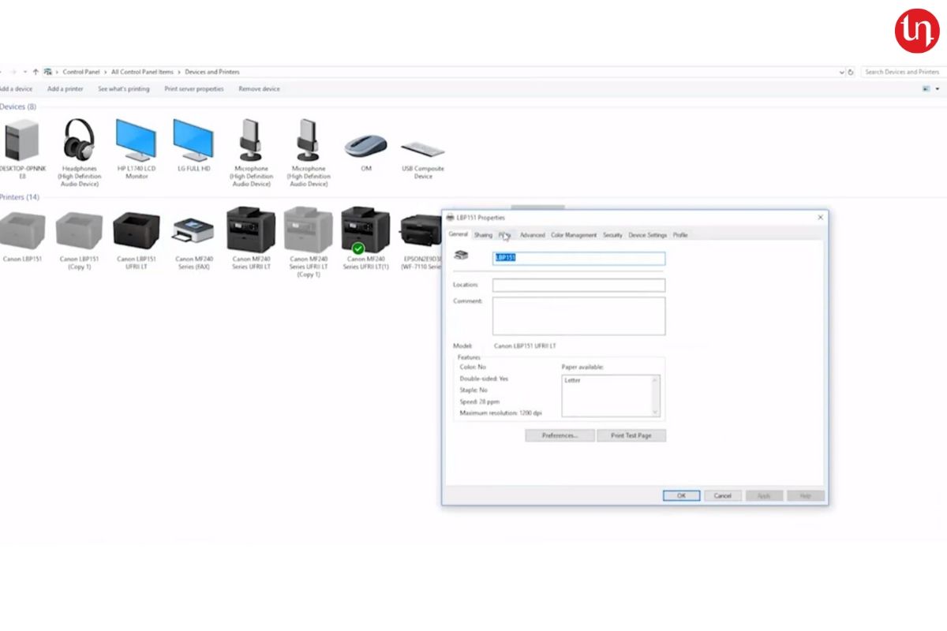Screen dimensions: 947x631
Task: Click the Search Devices and Printers box
Action: [x=903, y=72]
